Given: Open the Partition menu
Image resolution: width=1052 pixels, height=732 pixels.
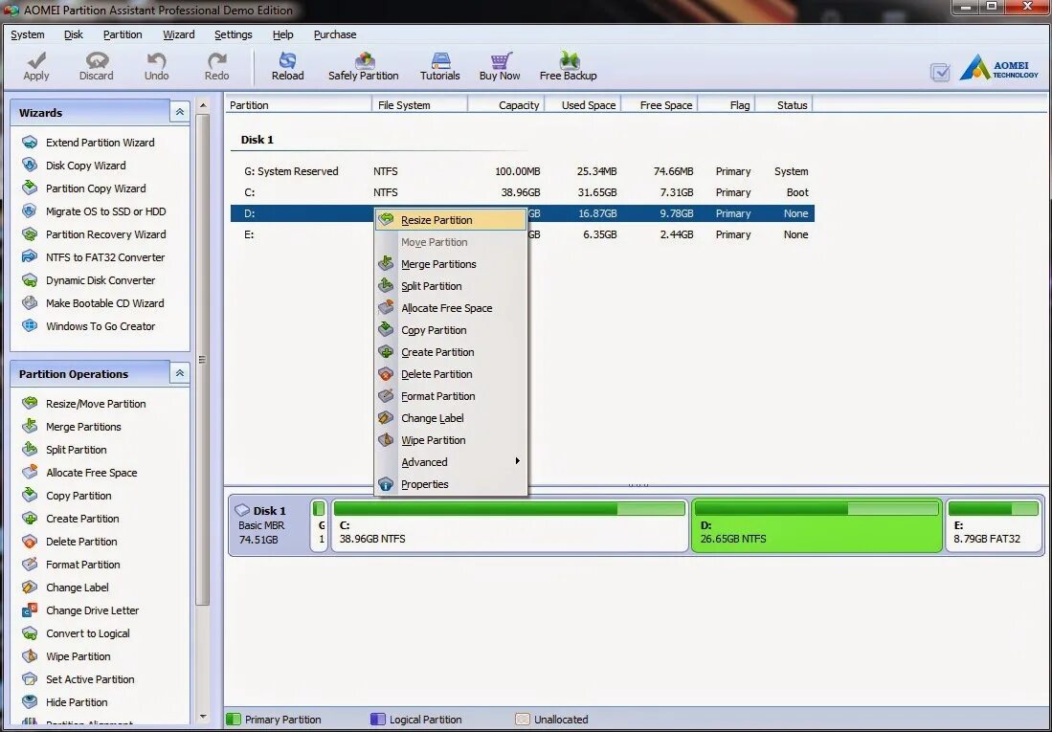Looking at the screenshot, I should [x=123, y=34].
